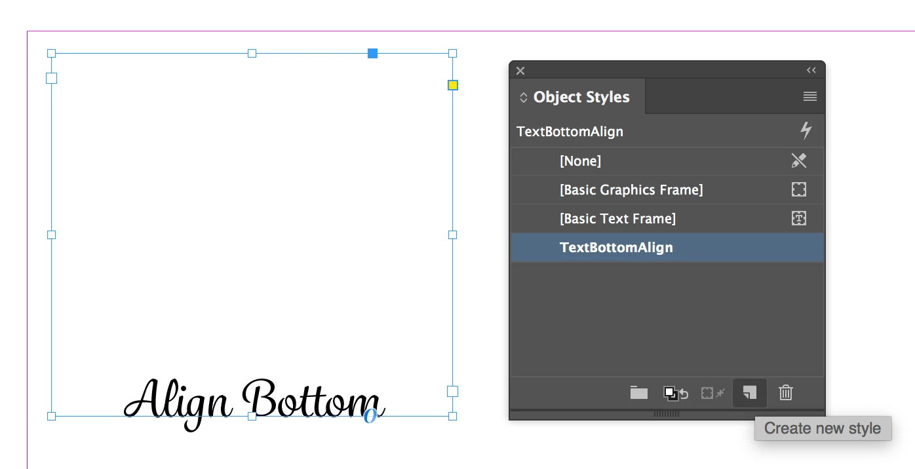The image size is (915, 469).
Task: Select the [None] object style
Action: [x=667, y=161]
